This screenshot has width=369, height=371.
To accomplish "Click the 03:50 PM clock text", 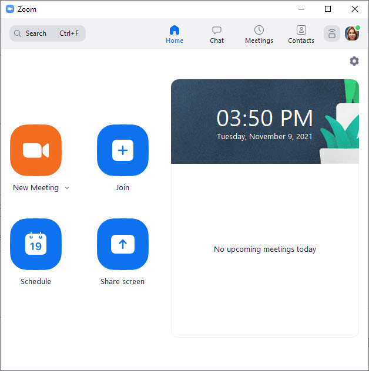I will (x=264, y=118).
